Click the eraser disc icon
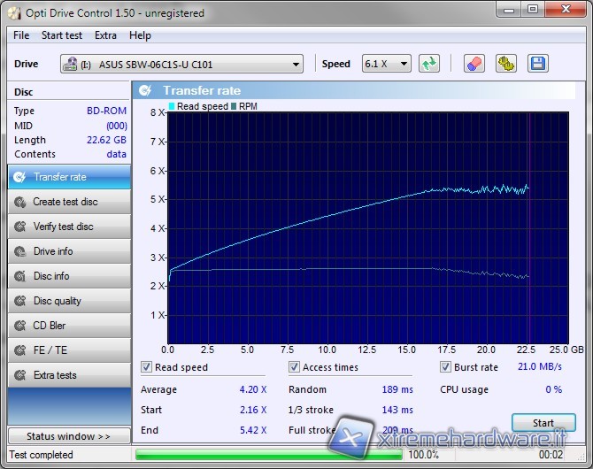This screenshot has height=469, width=593. pyautogui.click(x=475, y=64)
